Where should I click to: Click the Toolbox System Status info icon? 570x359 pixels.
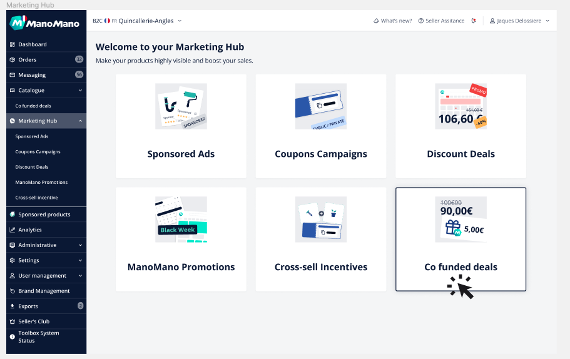click(13, 337)
